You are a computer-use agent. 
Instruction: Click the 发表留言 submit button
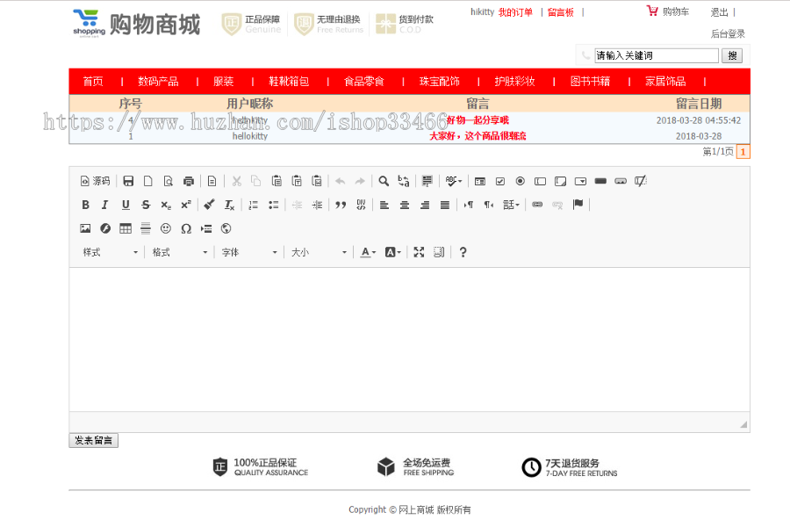click(x=93, y=440)
